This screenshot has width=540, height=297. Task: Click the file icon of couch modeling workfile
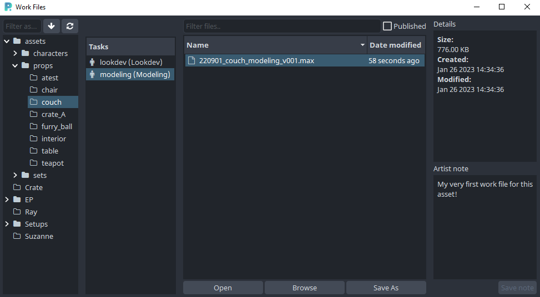coord(192,60)
